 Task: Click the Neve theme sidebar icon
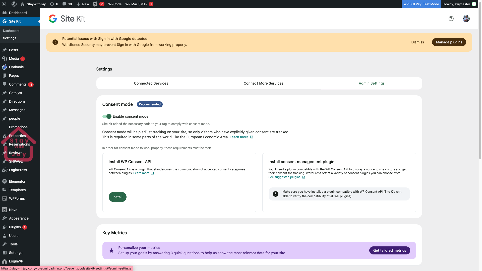coord(5,210)
